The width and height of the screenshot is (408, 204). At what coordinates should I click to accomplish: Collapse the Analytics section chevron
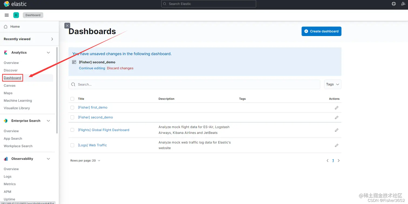point(49,53)
